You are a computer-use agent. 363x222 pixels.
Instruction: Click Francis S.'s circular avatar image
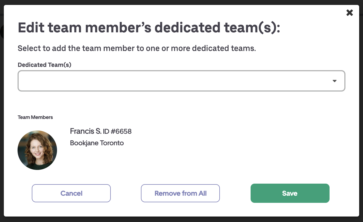coord(37,150)
